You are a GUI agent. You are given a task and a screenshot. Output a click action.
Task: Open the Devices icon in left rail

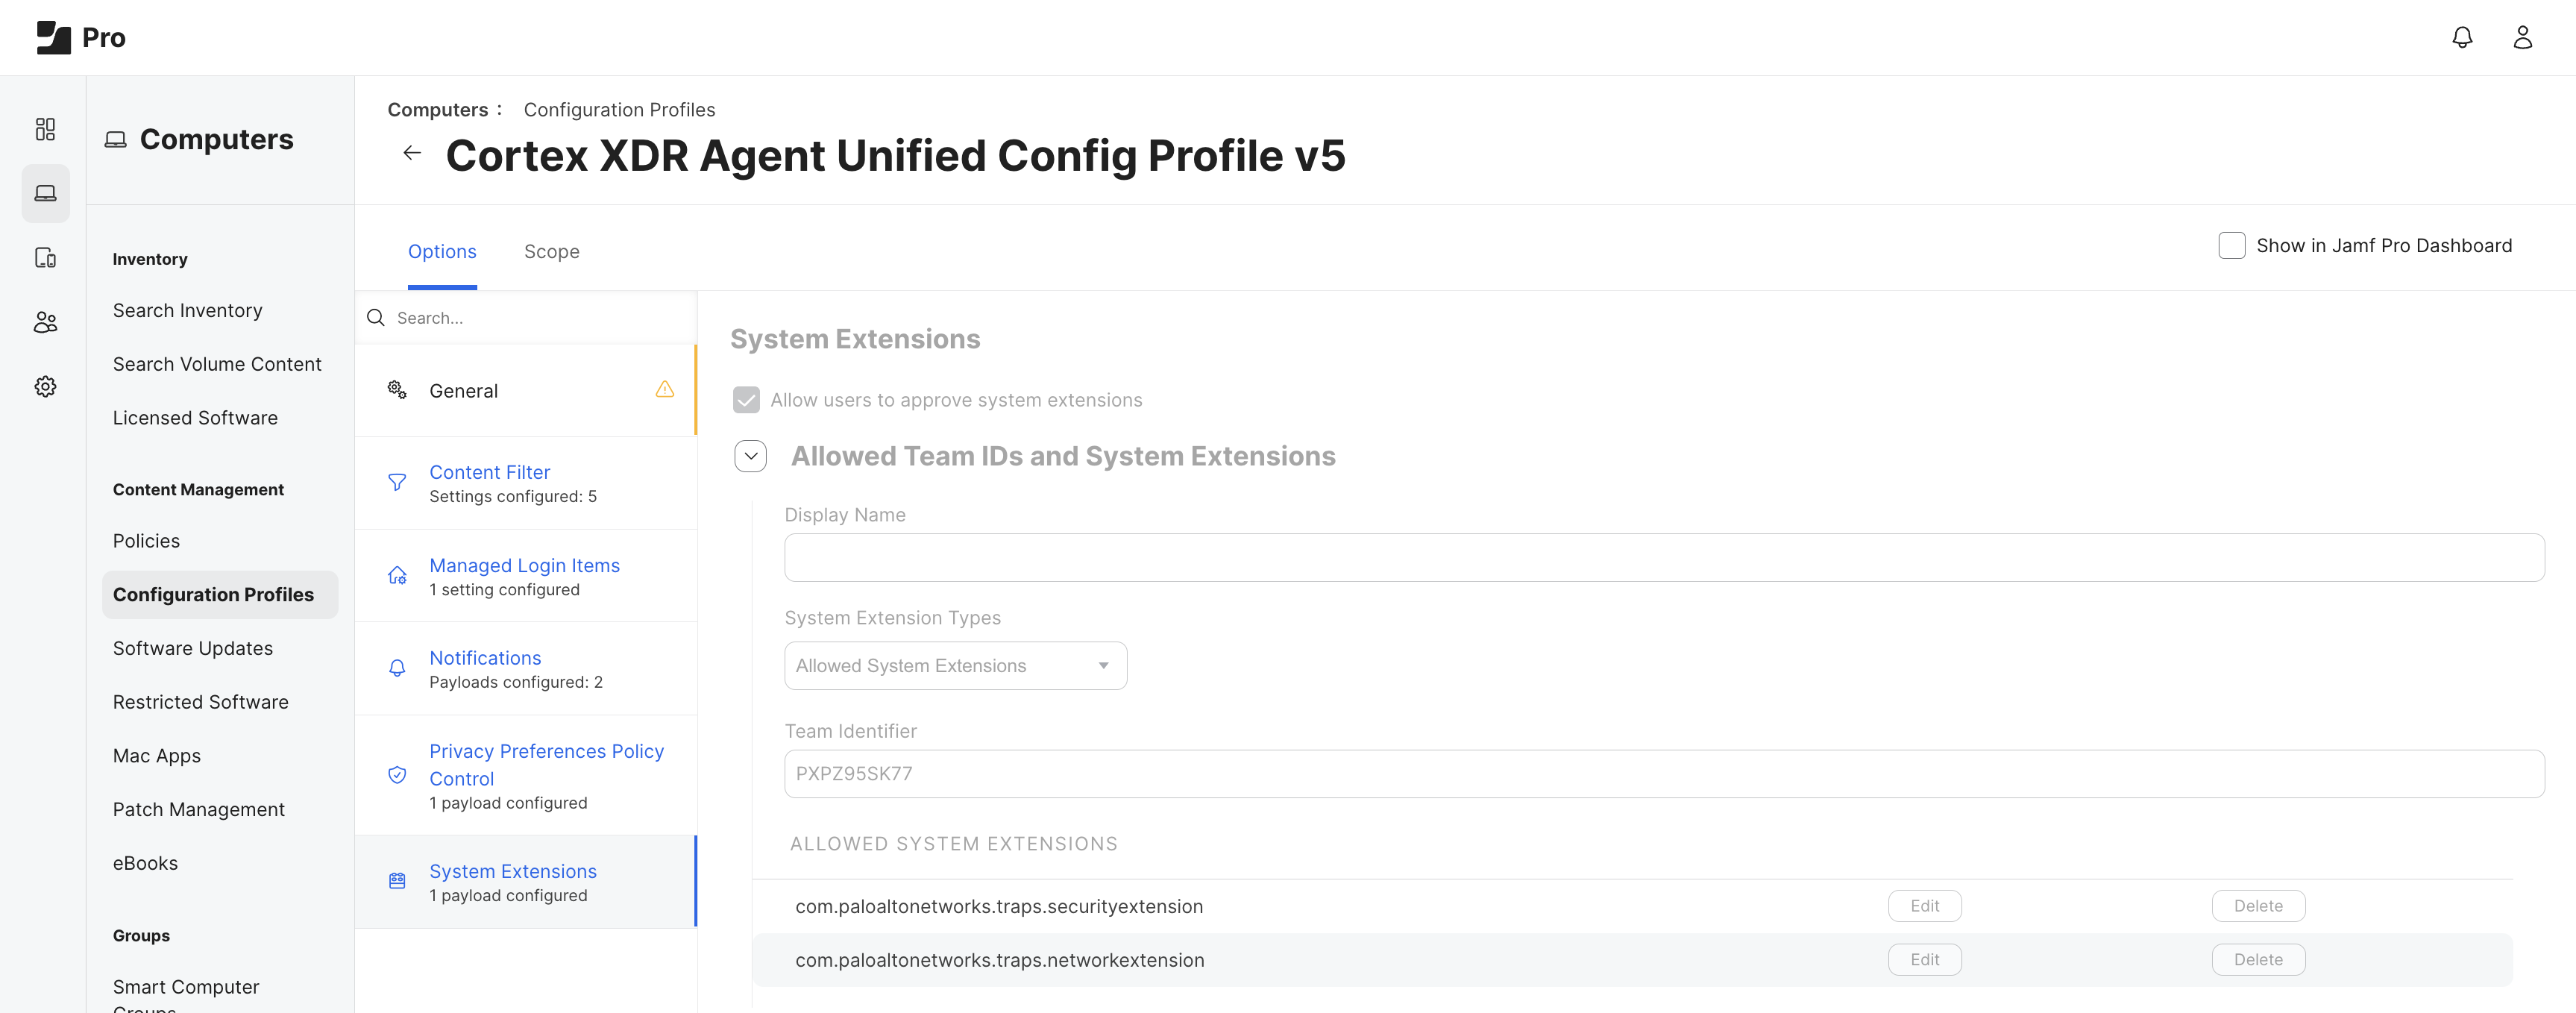(x=45, y=258)
